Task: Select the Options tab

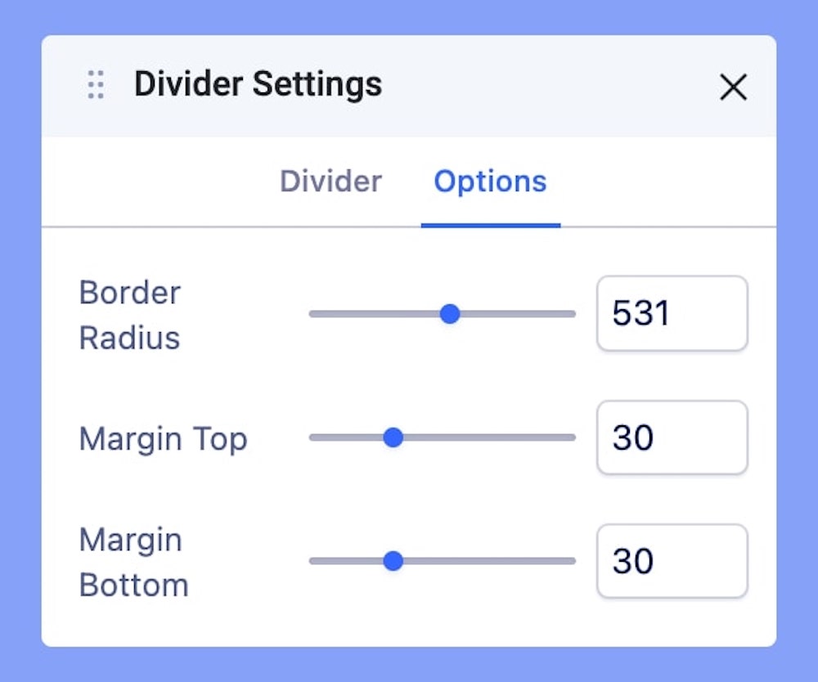Action: (x=490, y=181)
